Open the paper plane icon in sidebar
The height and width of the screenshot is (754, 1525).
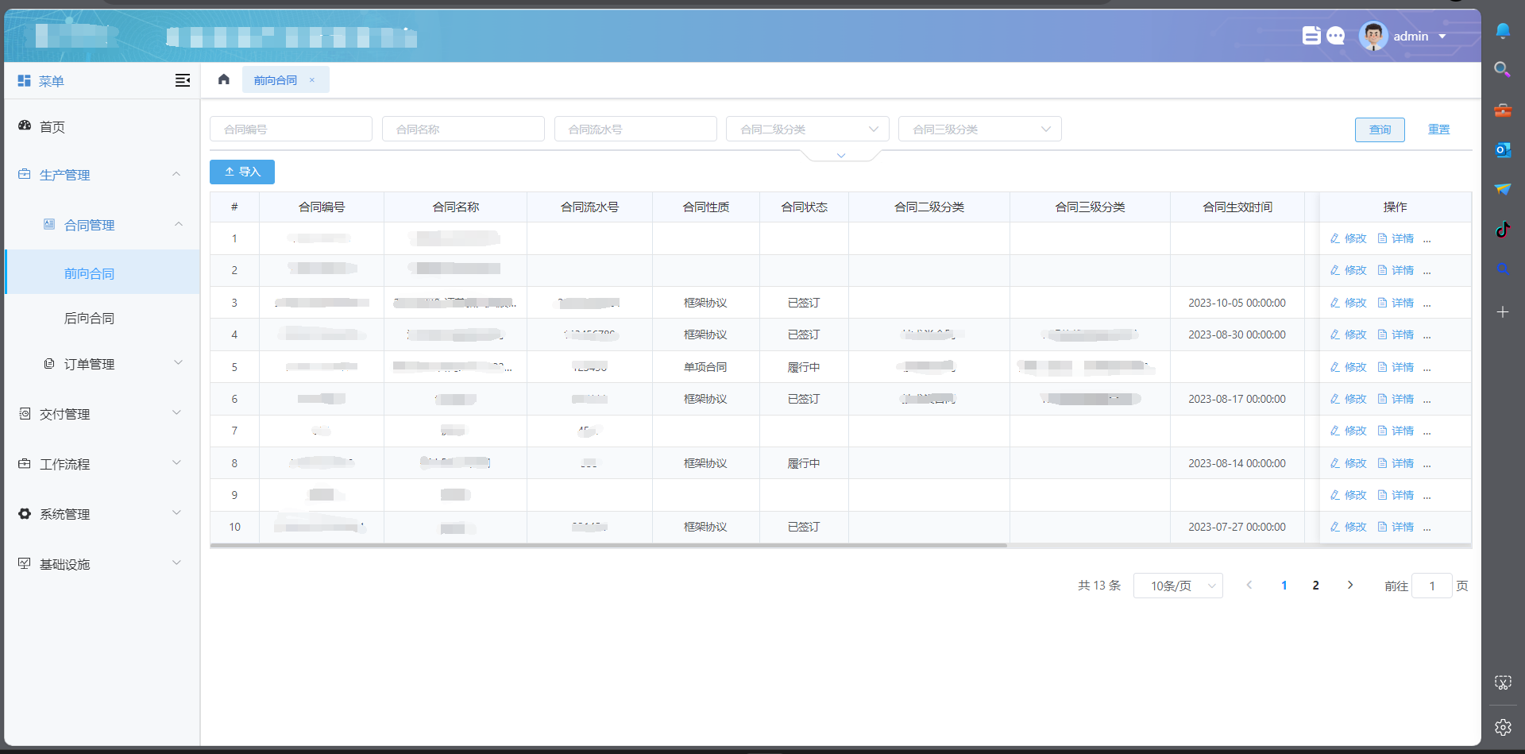tap(1503, 189)
